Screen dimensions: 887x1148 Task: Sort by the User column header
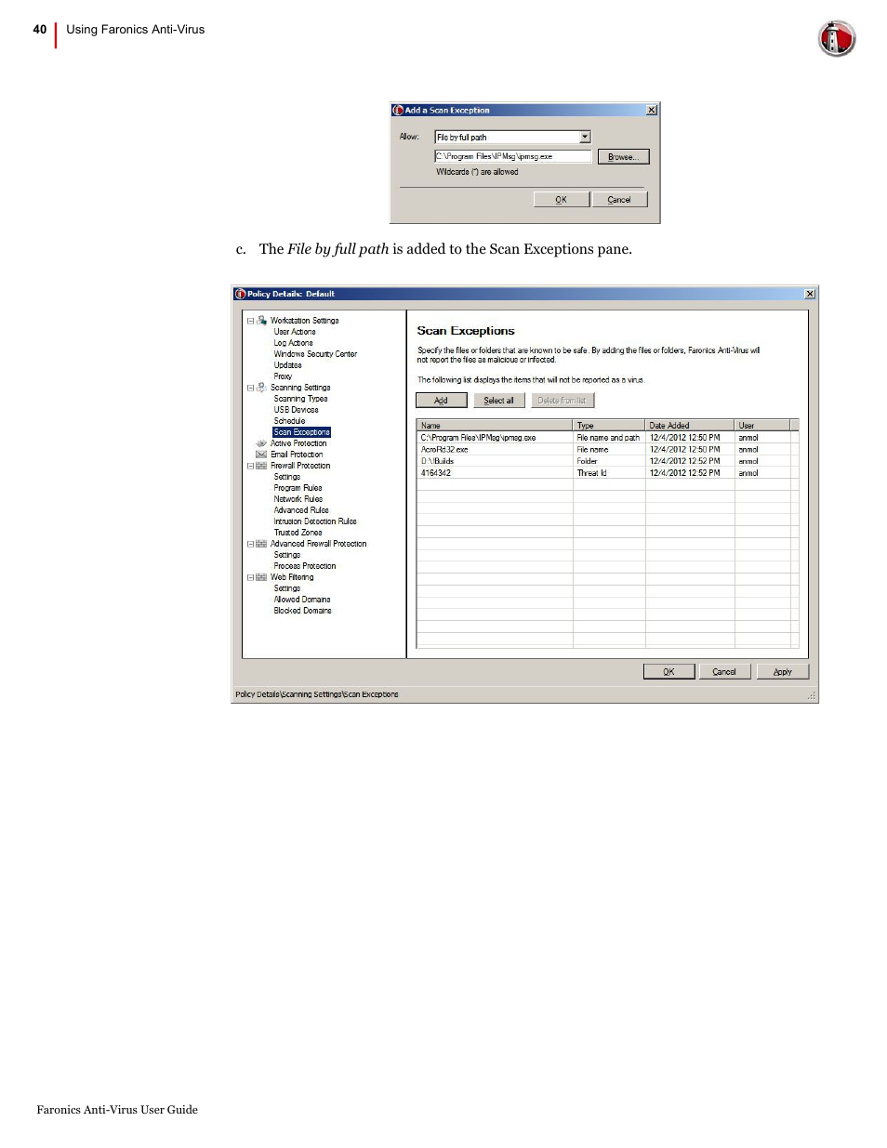click(x=762, y=425)
